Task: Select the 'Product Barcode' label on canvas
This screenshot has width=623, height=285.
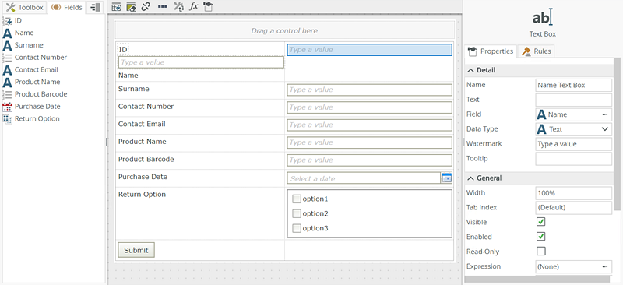Action: [146, 159]
